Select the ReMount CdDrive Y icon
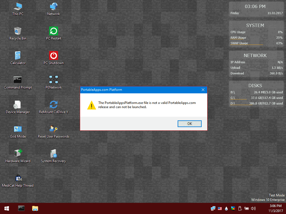The width and height of the screenshot is (286, 214). (53, 107)
